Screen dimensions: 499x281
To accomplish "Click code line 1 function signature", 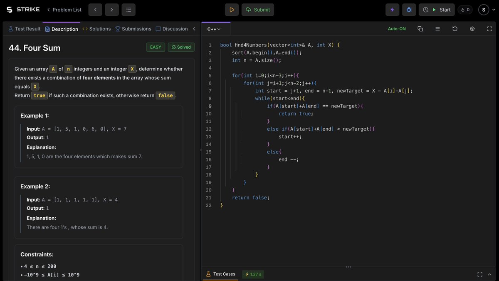I will coord(280,45).
